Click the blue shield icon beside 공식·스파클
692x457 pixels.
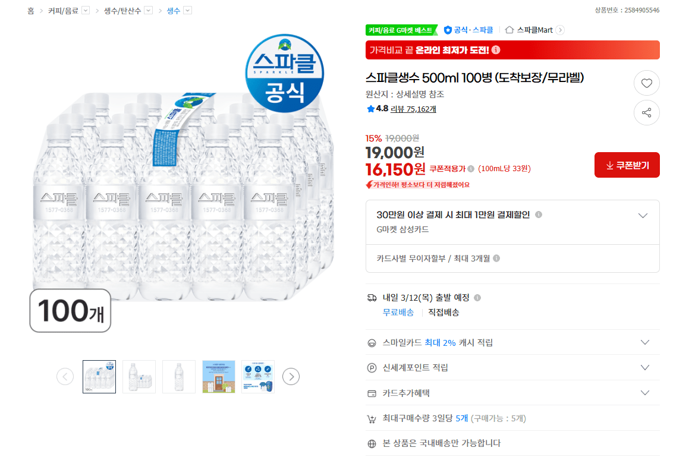pos(448,30)
